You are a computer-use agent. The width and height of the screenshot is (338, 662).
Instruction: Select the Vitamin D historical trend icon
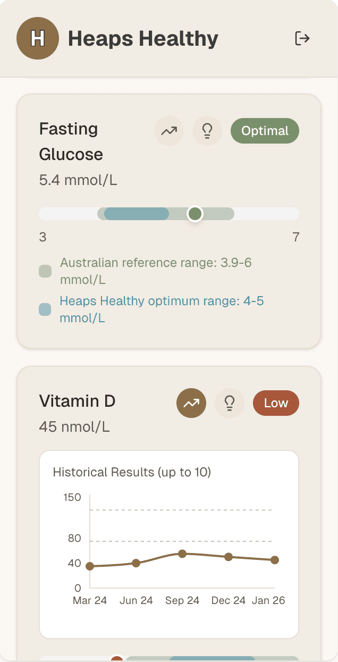point(191,403)
